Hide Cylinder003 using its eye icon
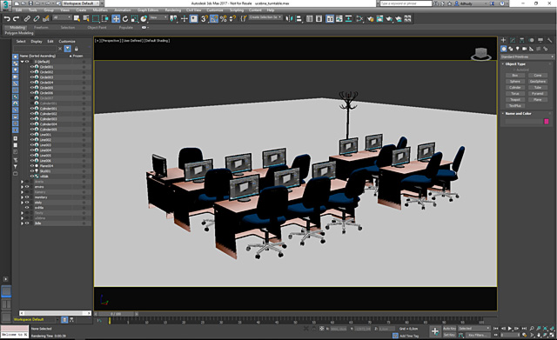Image resolution: width=557 pixels, height=340 pixels. coord(32,119)
